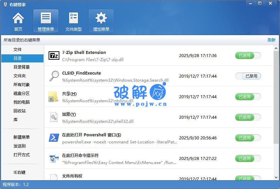Select 文件 in the sidebar

click(23, 50)
